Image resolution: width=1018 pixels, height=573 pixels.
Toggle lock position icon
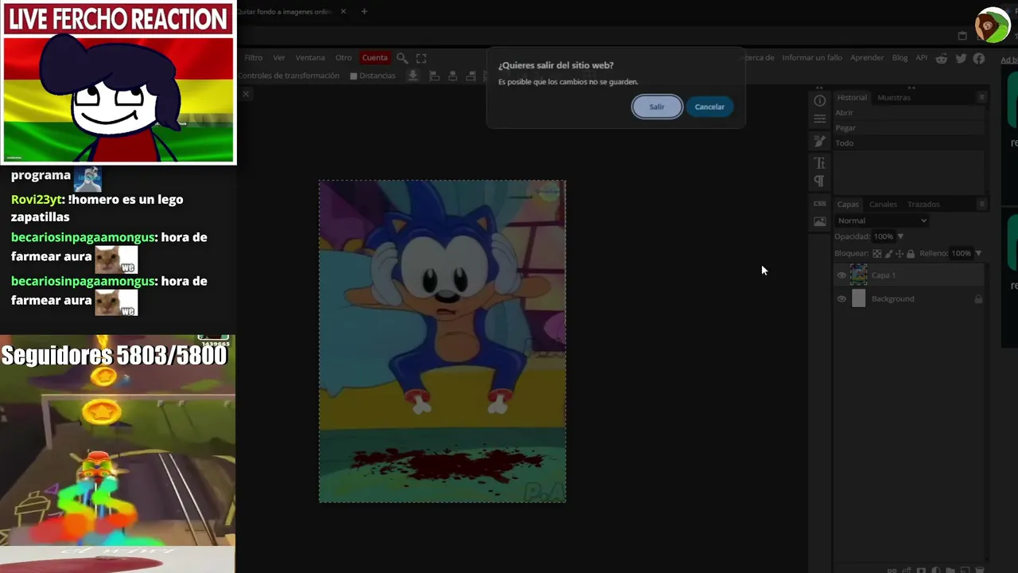coord(899,254)
